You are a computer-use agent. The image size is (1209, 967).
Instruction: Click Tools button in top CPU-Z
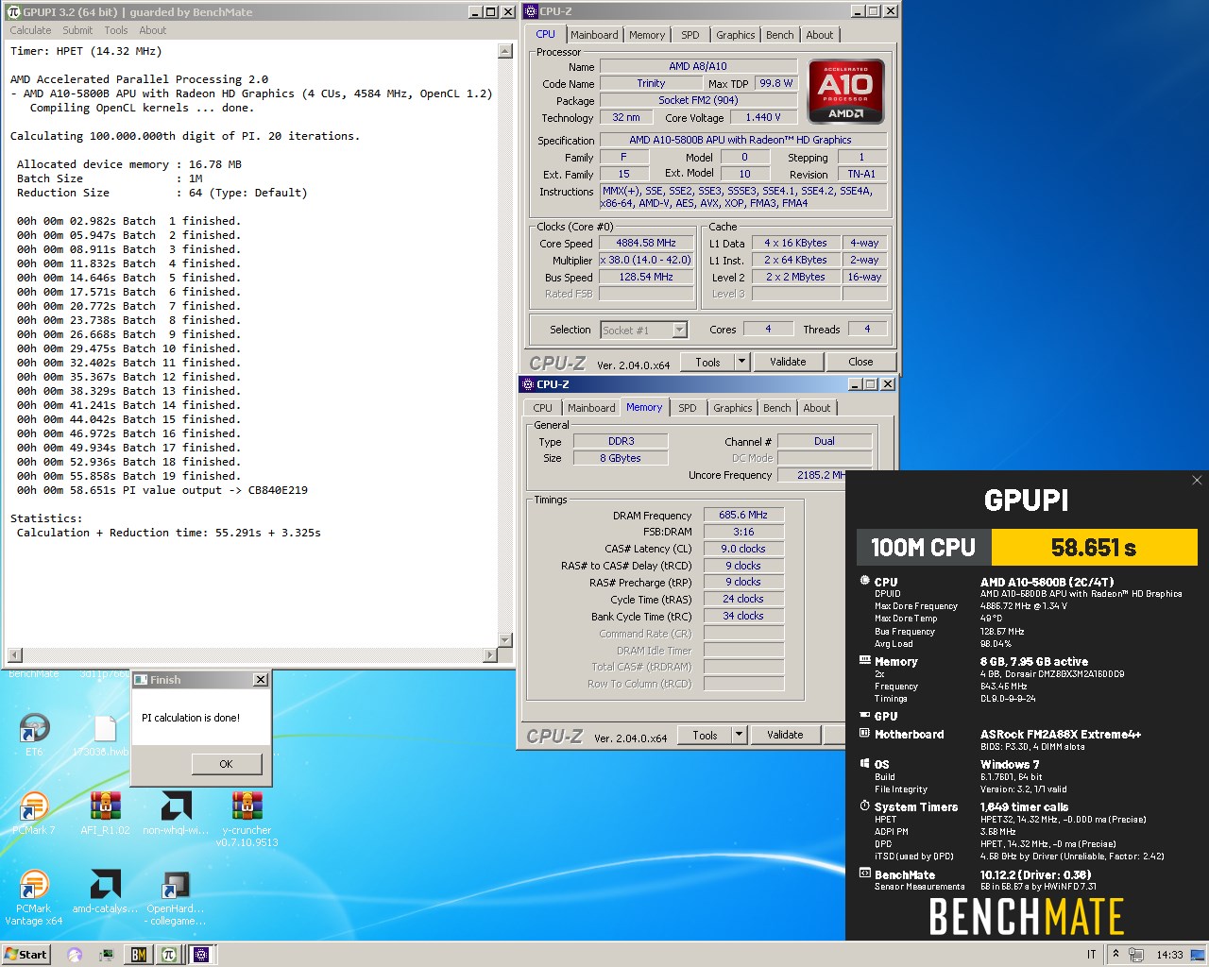pyautogui.click(x=707, y=362)
